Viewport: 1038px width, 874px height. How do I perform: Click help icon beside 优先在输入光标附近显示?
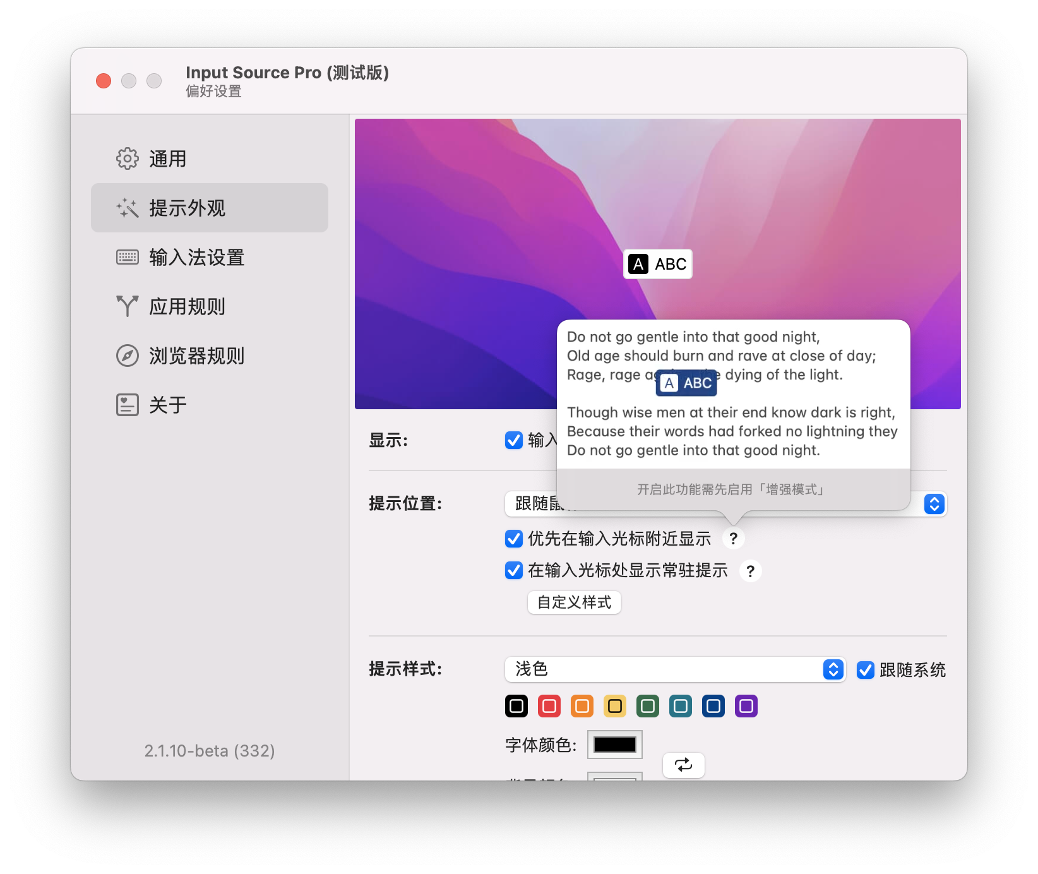(x=733, y=539)
